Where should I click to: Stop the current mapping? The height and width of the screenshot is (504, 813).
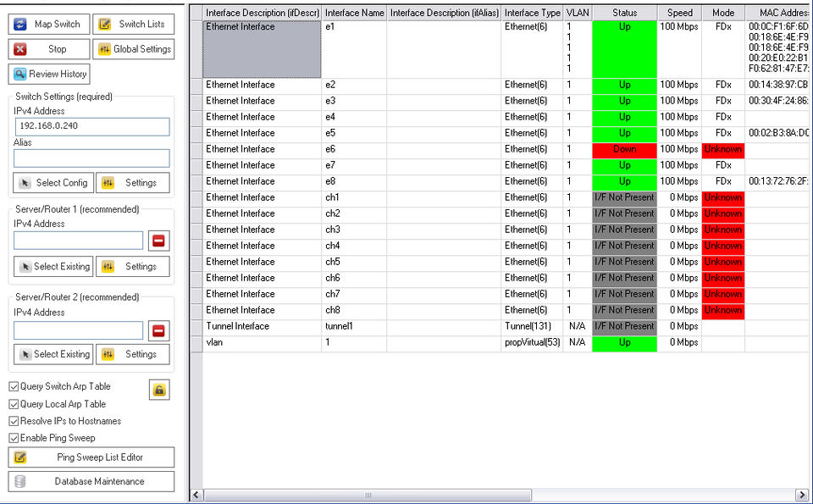(49, 49)
